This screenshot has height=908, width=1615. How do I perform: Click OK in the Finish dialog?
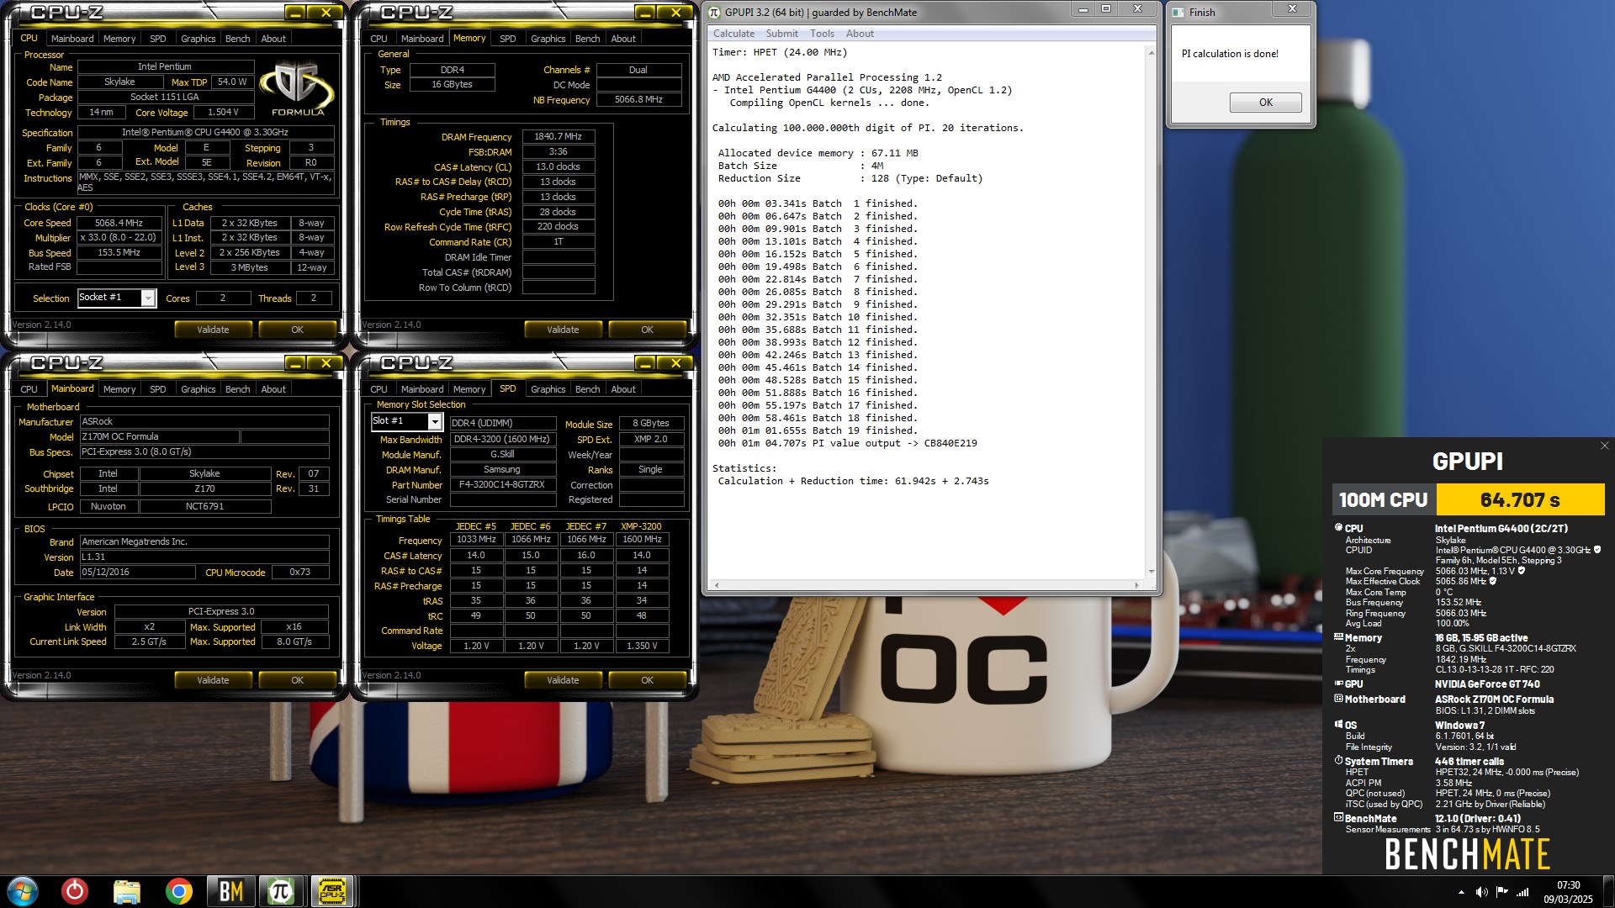click(x=1265, y=103)
